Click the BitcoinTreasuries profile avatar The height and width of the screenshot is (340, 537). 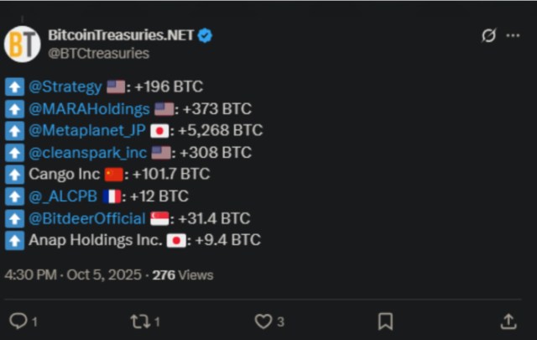coord(22,44)
